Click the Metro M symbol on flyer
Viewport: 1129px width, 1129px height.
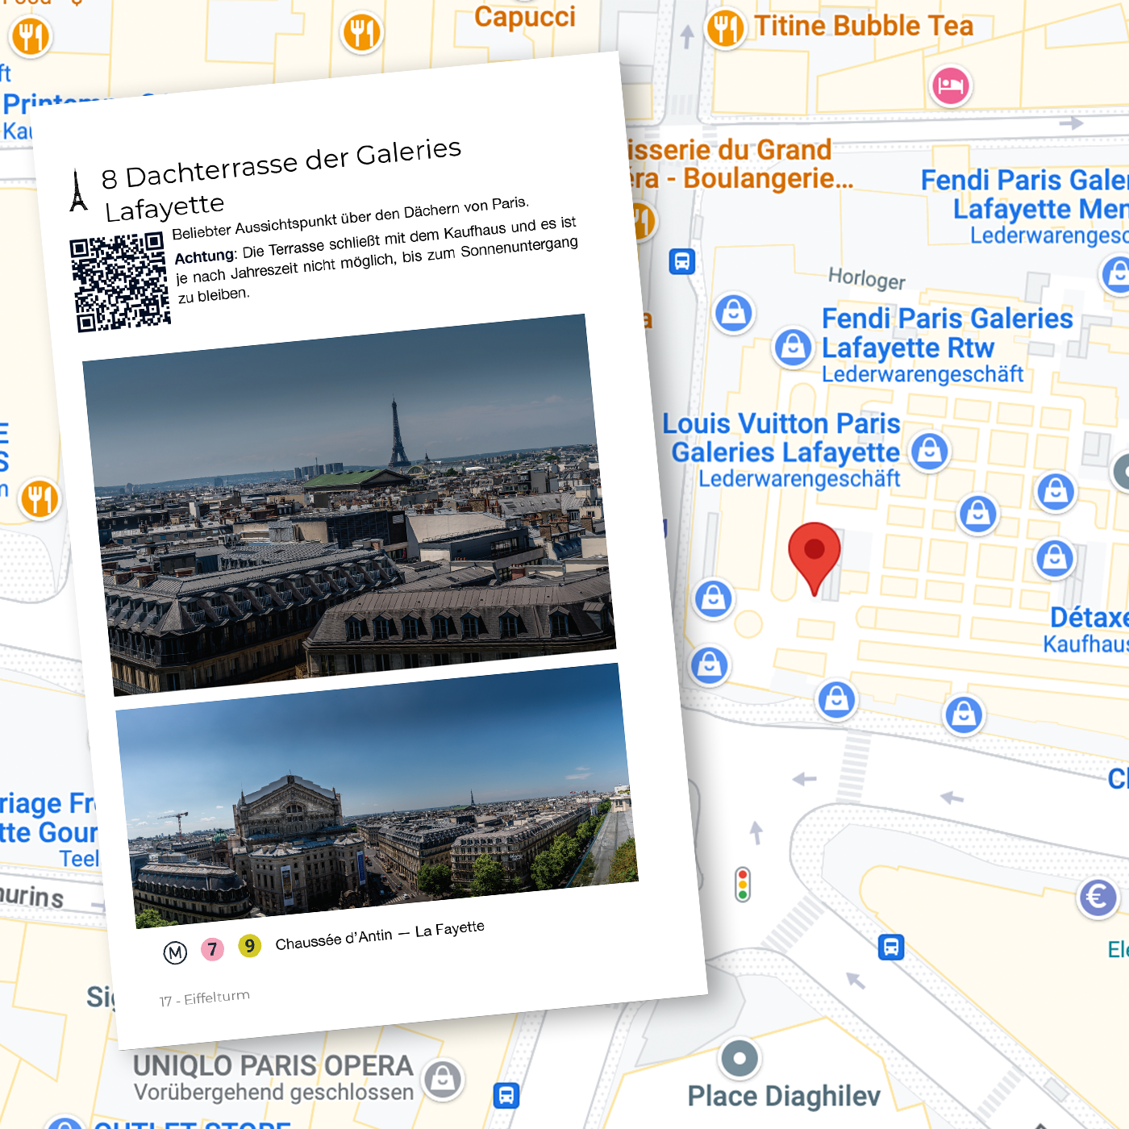(x=175, y=952)
